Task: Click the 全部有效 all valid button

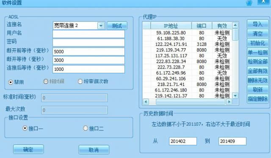Action: coord(257,71)
